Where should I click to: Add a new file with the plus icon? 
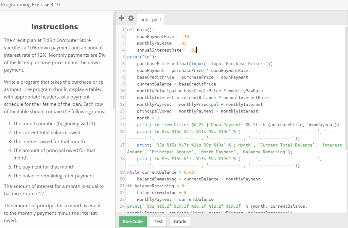[121, 18]
